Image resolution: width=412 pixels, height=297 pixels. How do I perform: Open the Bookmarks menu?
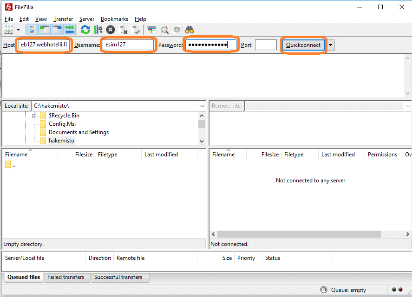click(114, 19)
